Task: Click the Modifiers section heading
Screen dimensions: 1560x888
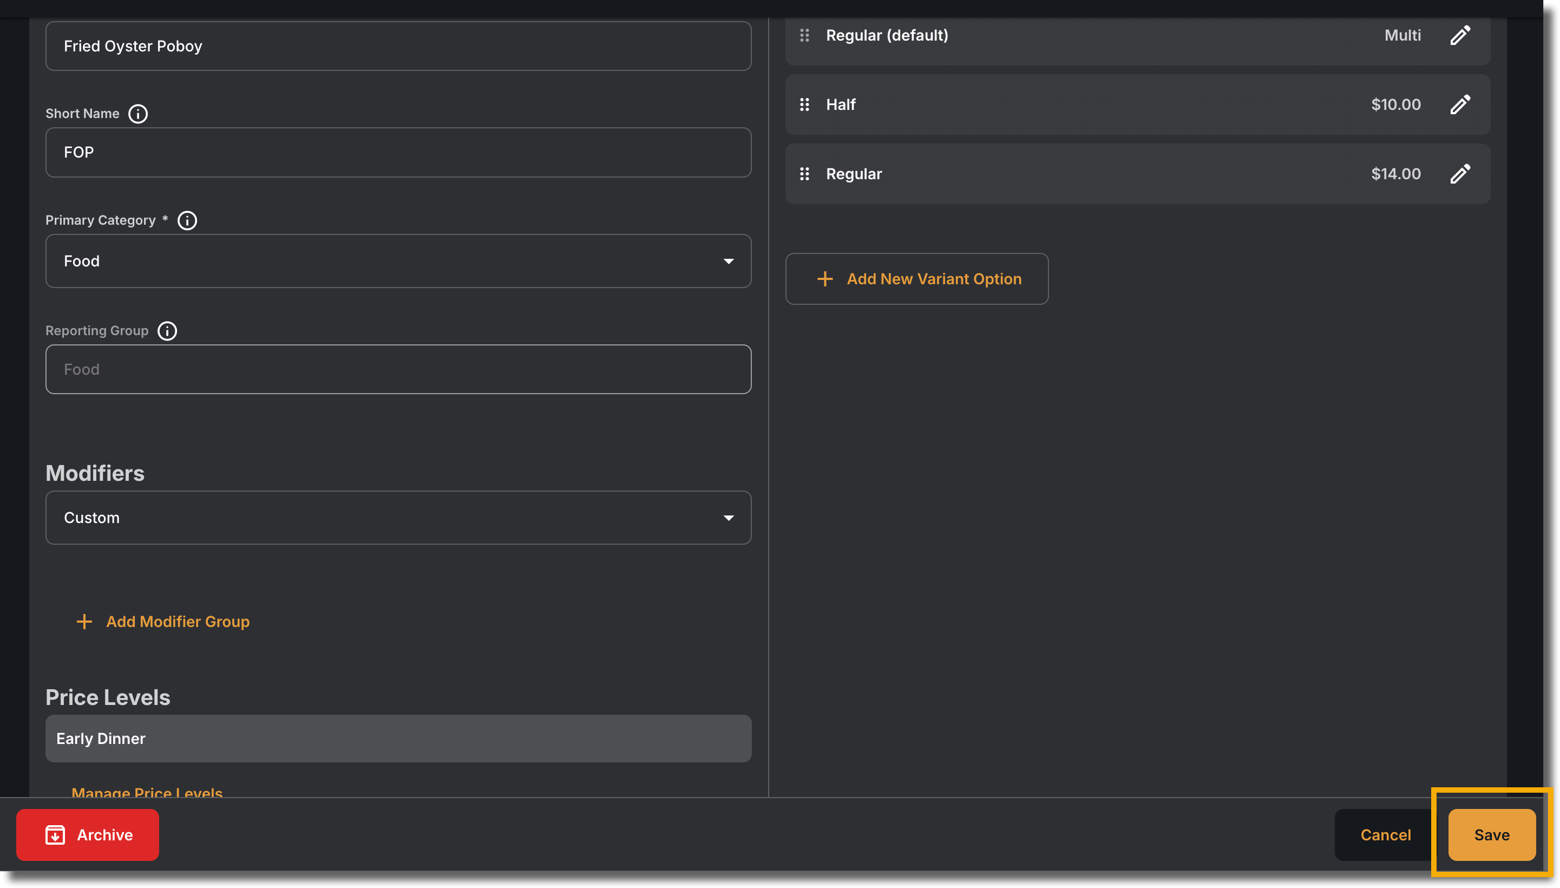Action: (95, 473)
